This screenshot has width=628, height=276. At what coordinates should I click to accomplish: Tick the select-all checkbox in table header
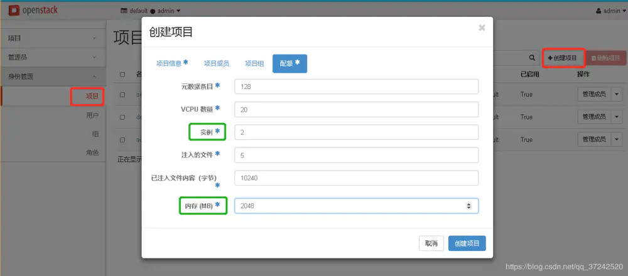pos(122,75)
